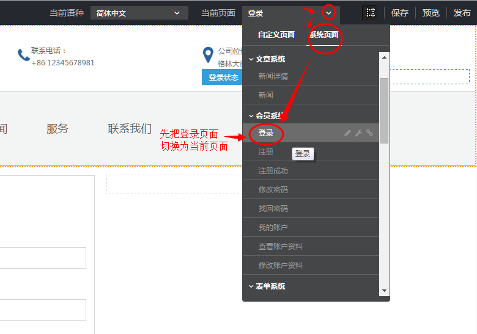Click the 发布 button

tap(462, 13)
